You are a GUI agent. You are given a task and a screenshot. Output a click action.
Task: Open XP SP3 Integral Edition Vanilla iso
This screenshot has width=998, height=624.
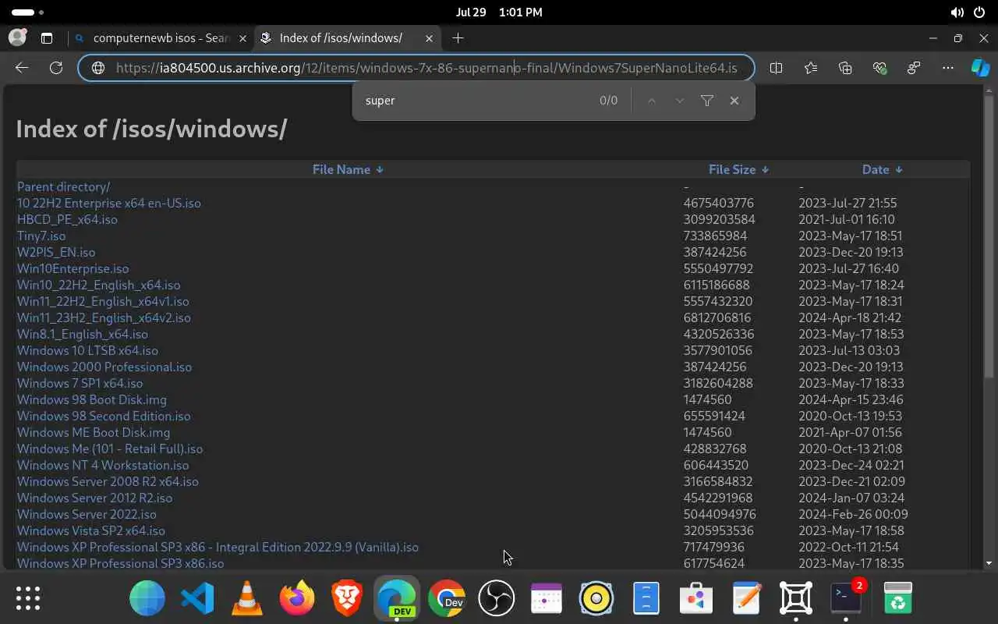click(218, 547)
